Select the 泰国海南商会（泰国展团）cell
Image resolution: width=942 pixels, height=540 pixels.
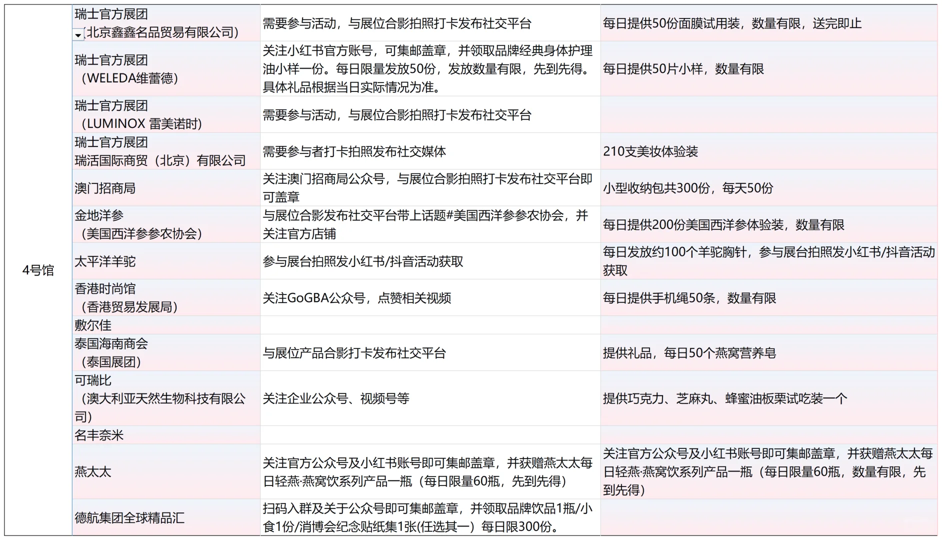(166, 352)
